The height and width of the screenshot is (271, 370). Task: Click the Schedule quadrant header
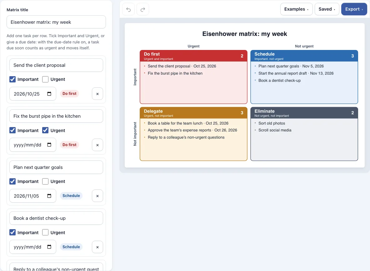coord(304,56)
